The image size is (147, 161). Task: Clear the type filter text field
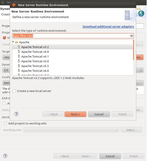click(x=131, y=36)
